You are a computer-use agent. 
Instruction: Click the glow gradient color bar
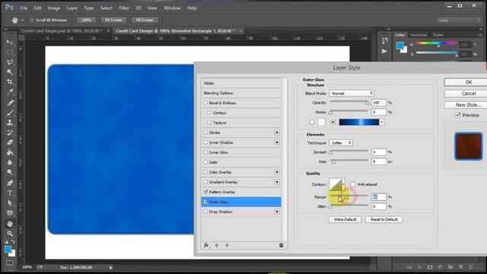click(x=358, y=122)
